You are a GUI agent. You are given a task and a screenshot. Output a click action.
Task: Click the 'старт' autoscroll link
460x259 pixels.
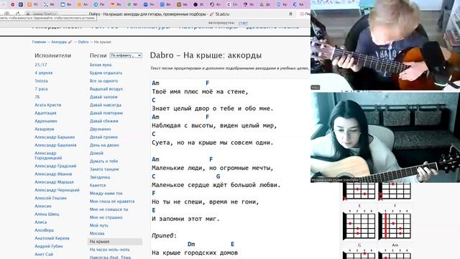(243, 22)
